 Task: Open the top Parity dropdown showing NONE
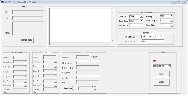click(x=172, y=16)
